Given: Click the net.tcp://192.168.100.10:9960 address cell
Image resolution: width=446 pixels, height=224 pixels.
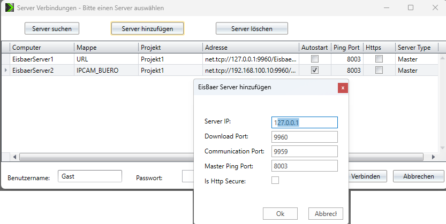Looking at the screenshot, I should pyautogui.click(x=251, y=70).
